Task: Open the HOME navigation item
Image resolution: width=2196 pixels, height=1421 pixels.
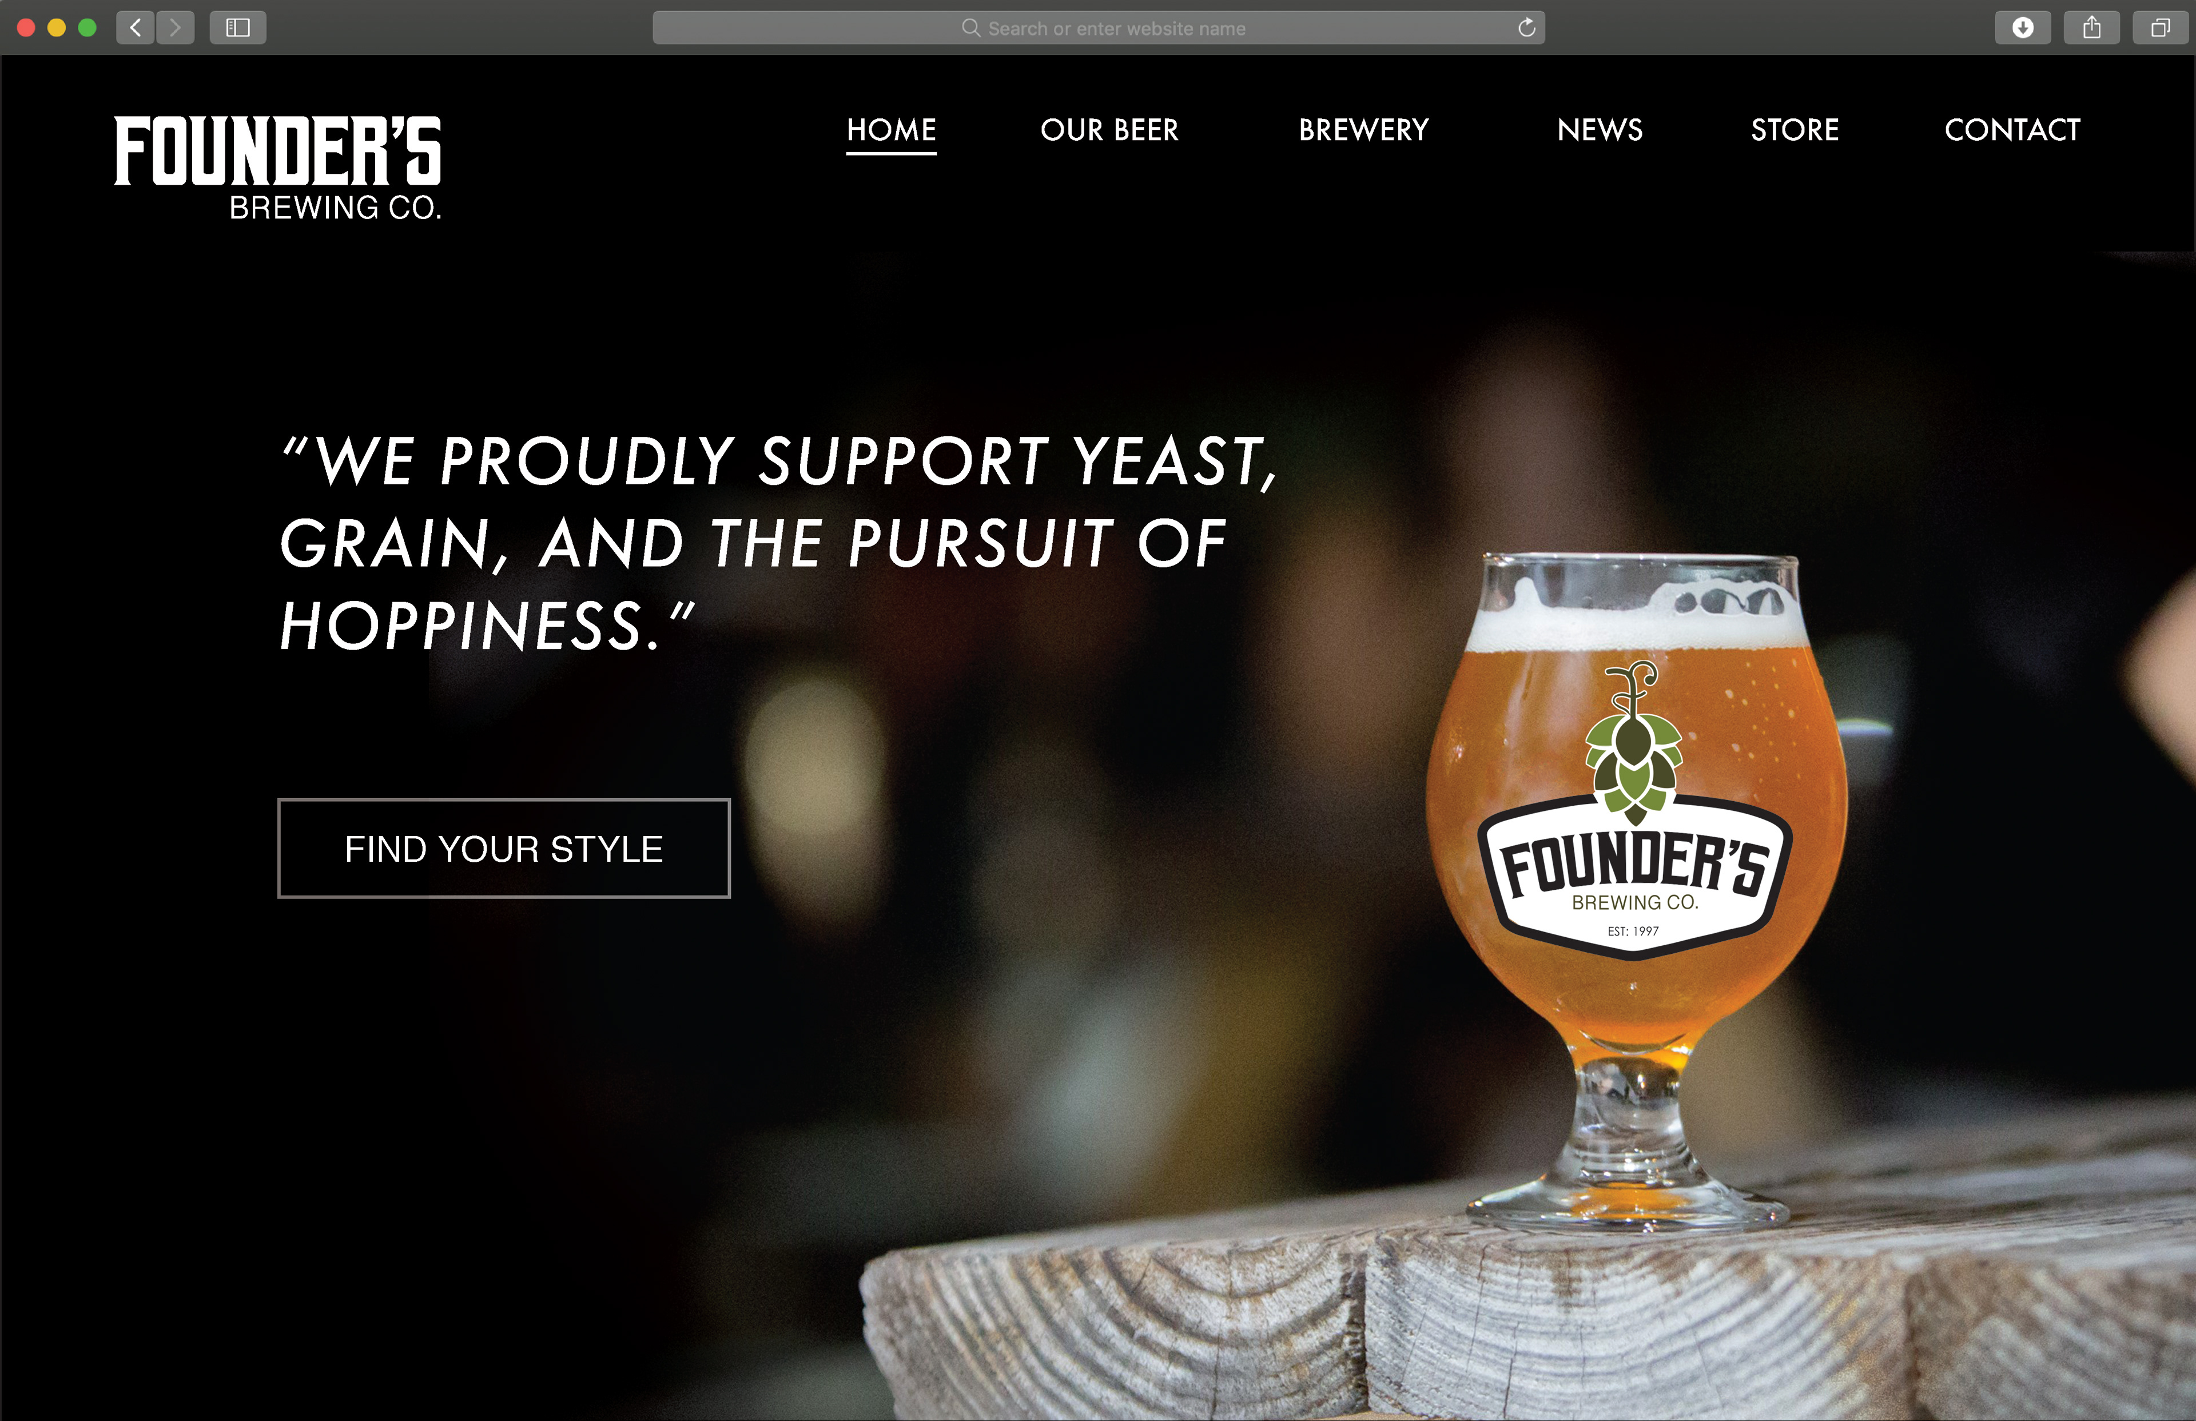Action: click(892, 130)
